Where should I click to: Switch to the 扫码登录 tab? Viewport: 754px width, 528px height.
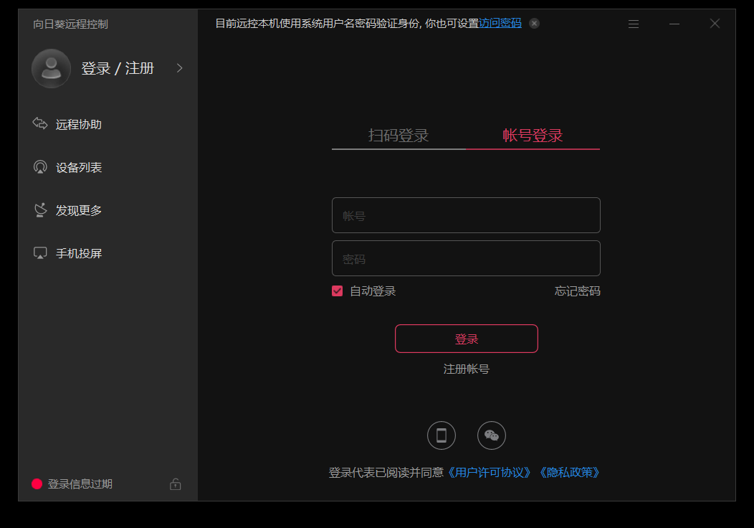399,136
